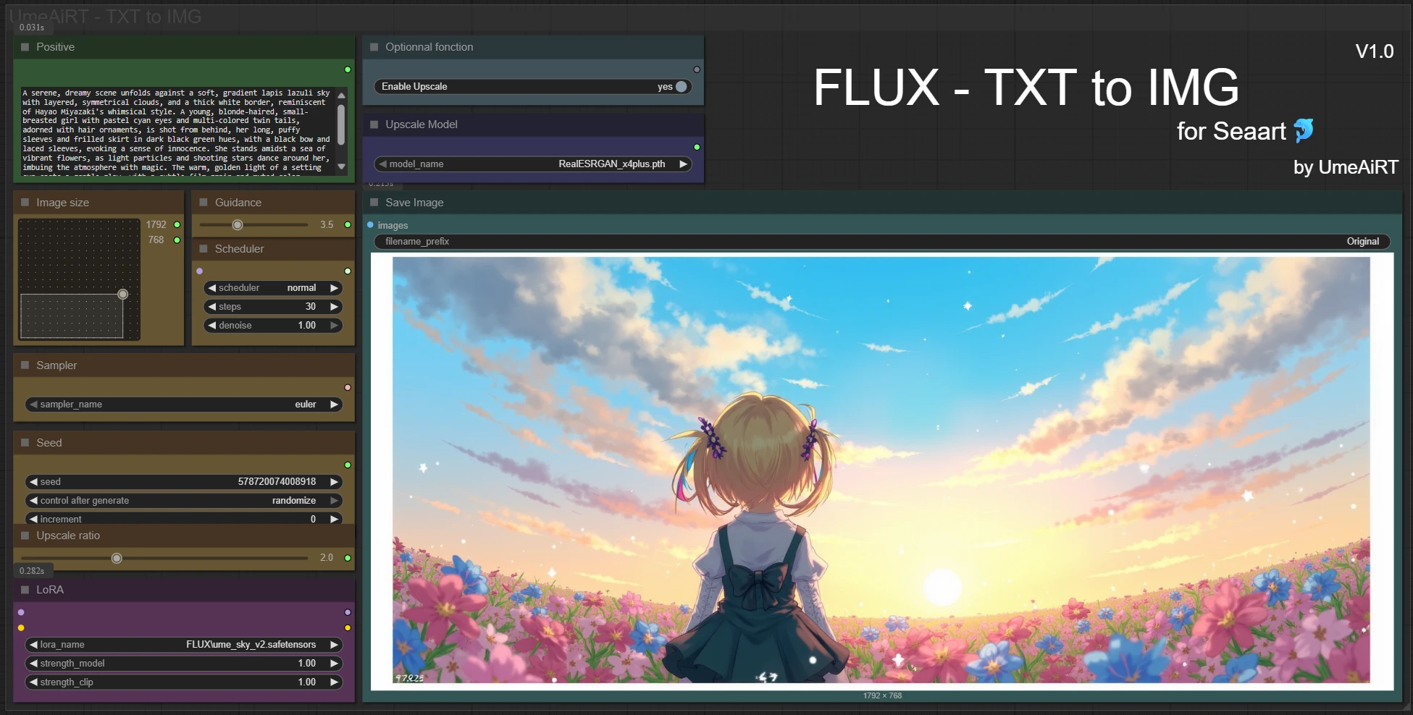Select the Upscale Model node title
1413x715 pixels.
point(421,124)
